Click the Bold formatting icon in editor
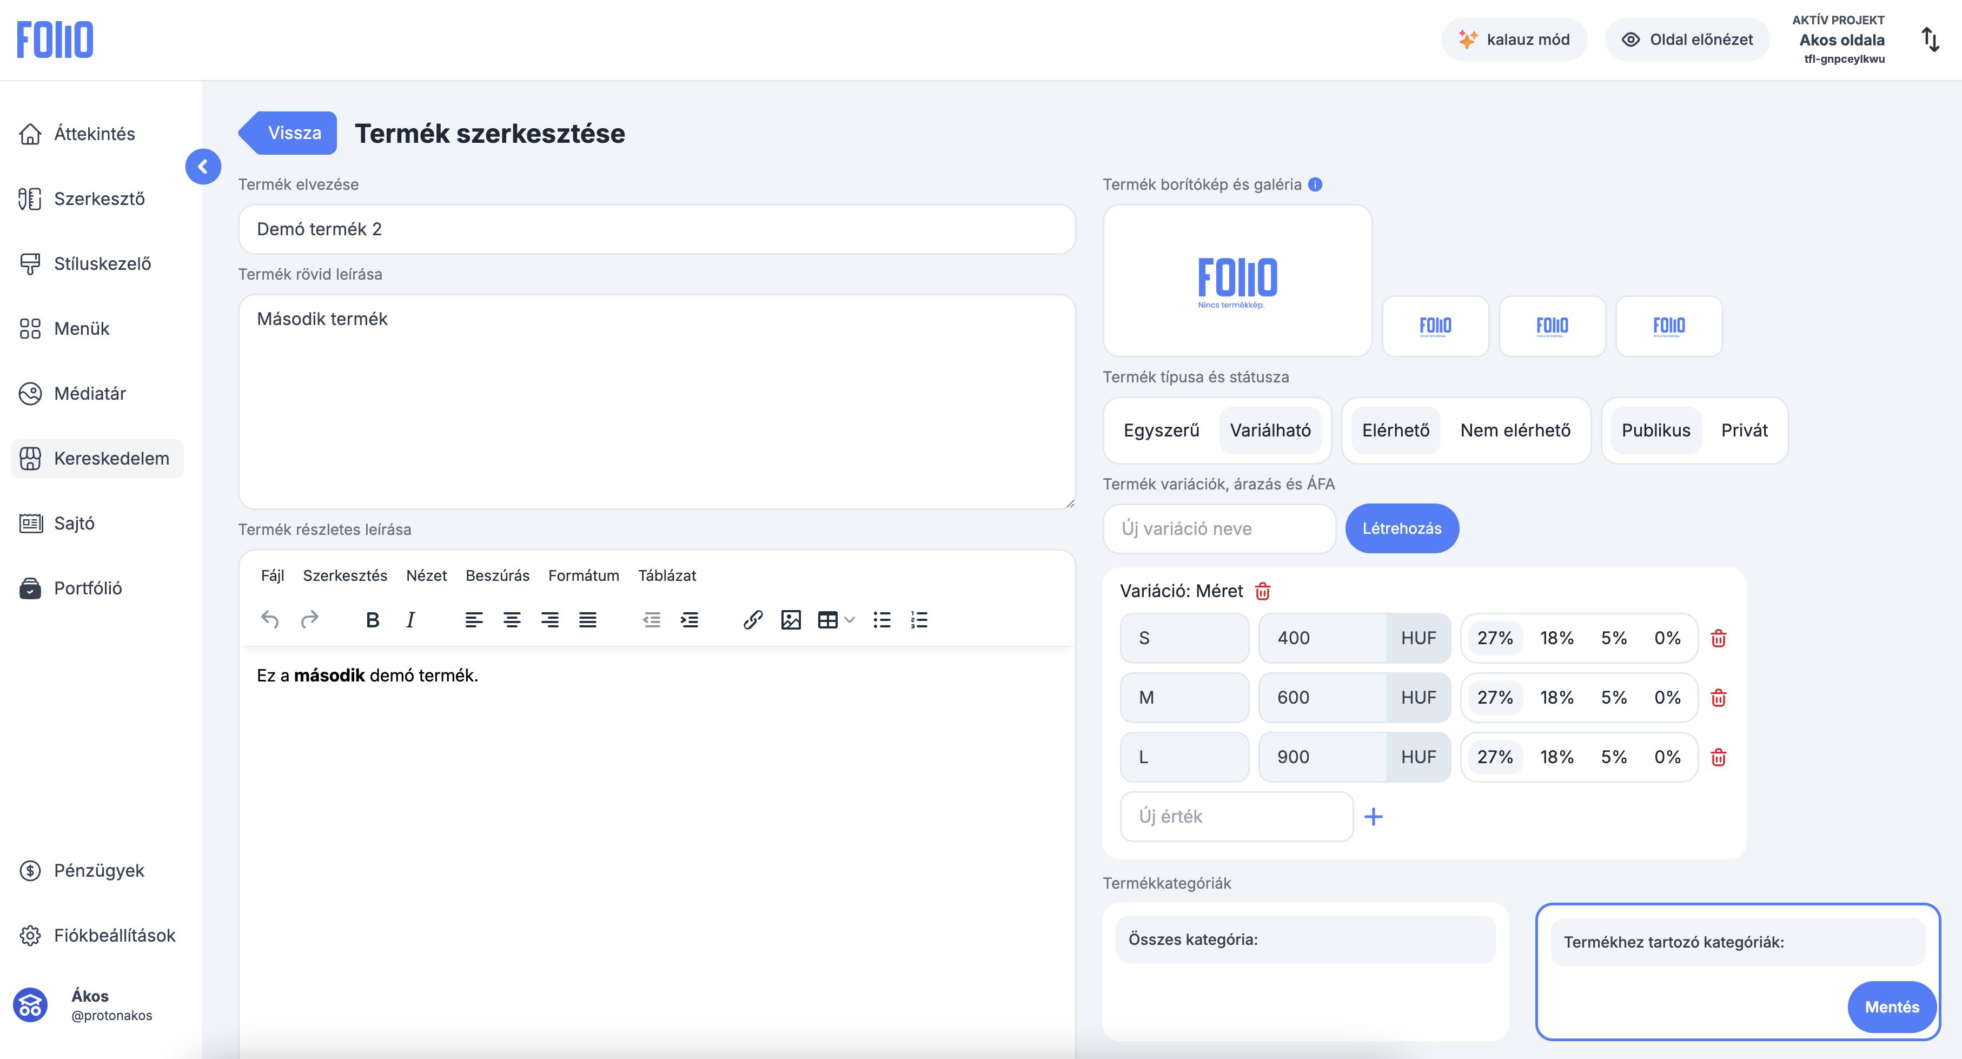This screenshot has width=1962, height=1059. click(373, 620)
